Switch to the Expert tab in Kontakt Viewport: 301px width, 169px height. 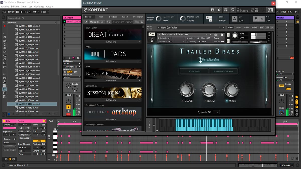[125, 17]
